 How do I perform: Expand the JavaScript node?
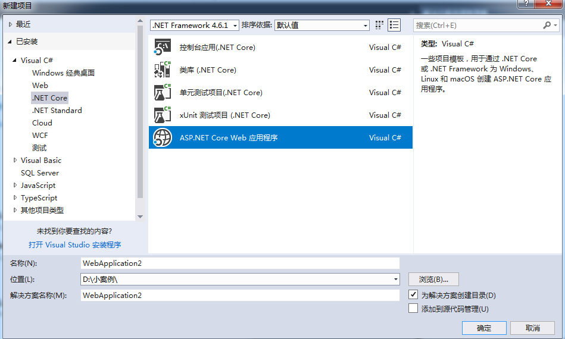[15, 185]
